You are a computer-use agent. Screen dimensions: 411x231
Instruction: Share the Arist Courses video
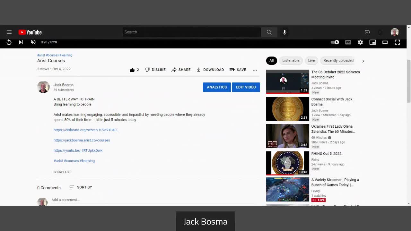[181, 70]
